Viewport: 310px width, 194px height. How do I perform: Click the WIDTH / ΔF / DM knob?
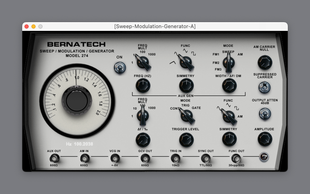click(228, 85)
